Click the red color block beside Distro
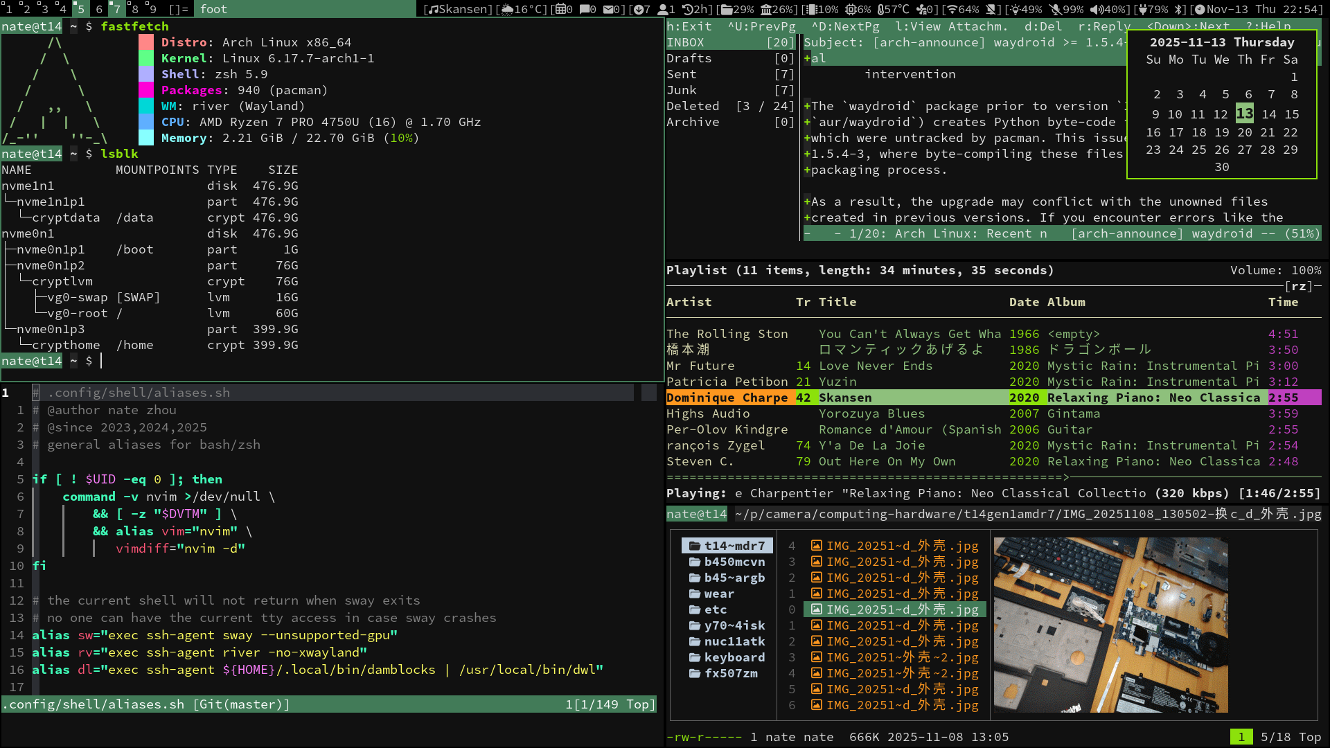 pos(146,42)
